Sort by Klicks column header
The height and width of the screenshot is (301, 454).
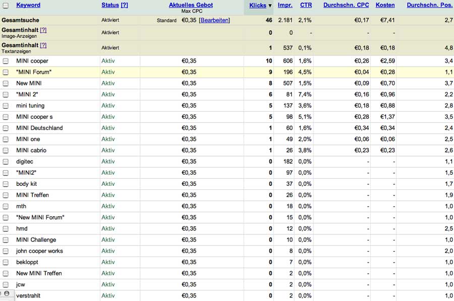click(258, 5)
